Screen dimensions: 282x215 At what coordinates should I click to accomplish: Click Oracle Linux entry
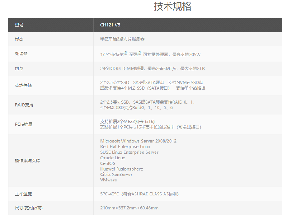[x=112, y=158]
